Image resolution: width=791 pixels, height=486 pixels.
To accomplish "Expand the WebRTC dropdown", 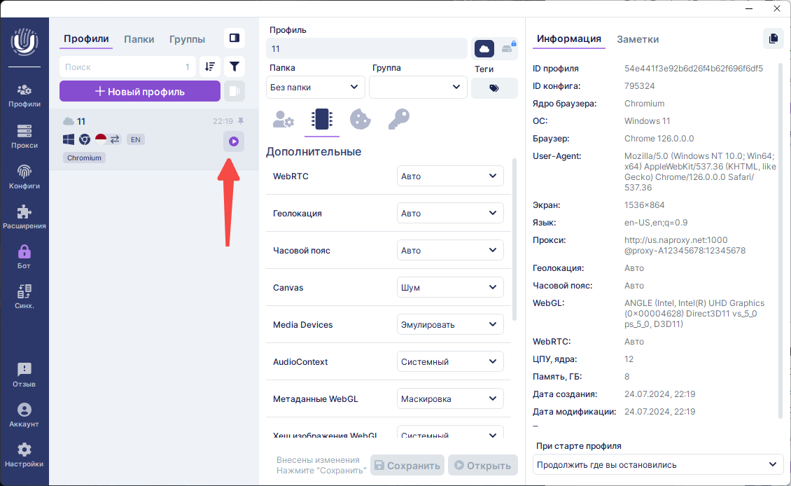I will point(450,176).
